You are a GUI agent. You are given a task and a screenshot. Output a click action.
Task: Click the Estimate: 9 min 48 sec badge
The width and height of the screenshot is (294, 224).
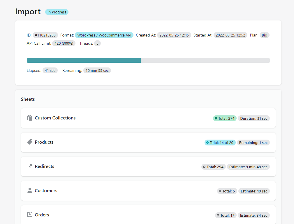[248, 167]
